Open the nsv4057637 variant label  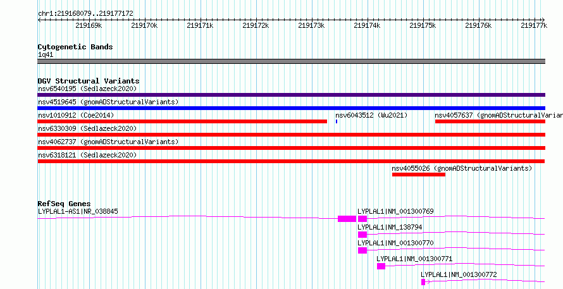click(498, 115)
